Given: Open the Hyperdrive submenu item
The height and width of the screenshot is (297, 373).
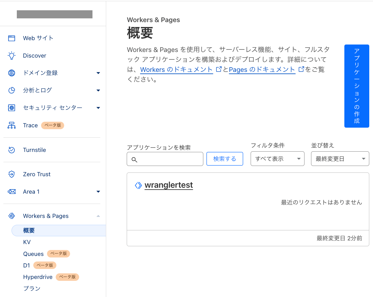Looking at the screenshot, I should [x=38, y=277].
